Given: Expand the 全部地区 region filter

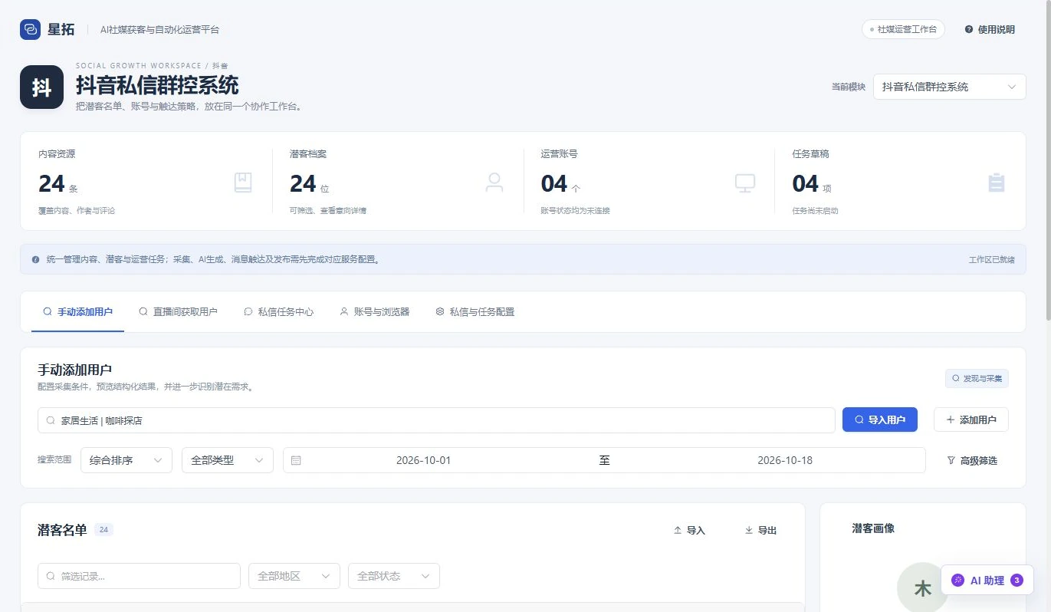Looking at the screenshot, I should [294, 576].
